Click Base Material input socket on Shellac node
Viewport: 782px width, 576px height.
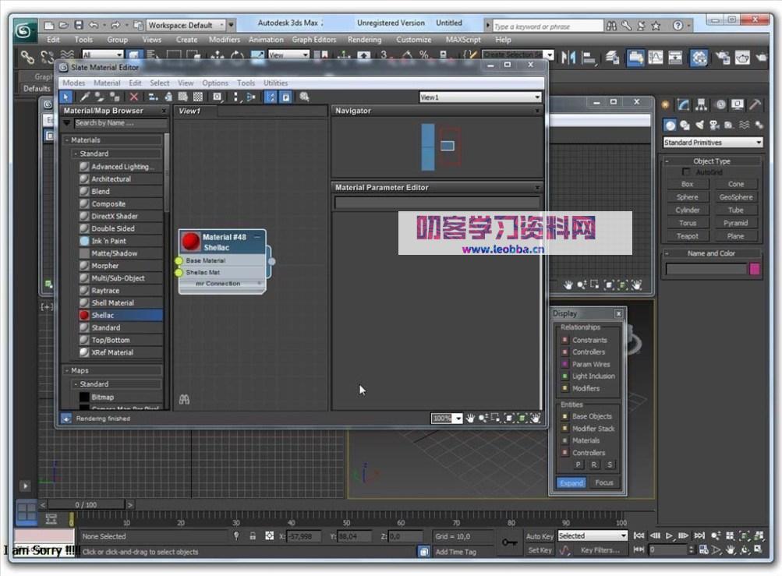[179, 261]
